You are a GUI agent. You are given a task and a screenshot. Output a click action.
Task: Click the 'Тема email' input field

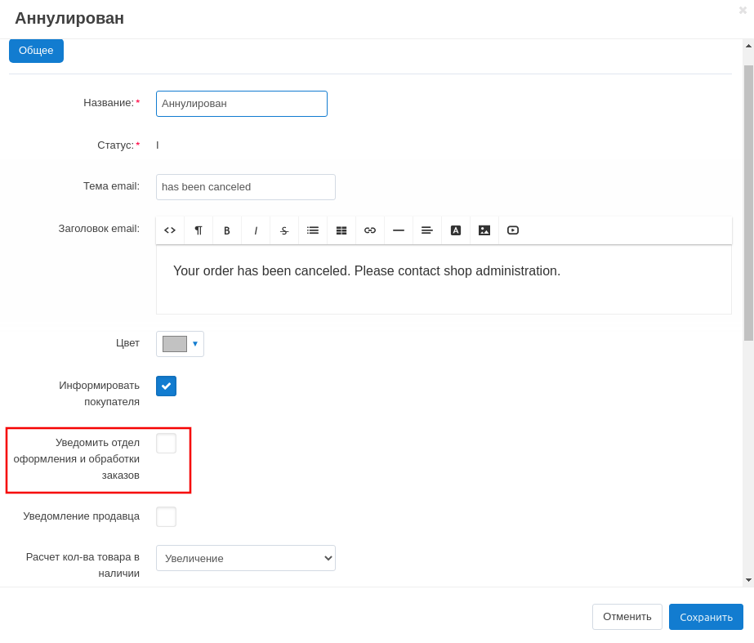[x=245, y=187]
